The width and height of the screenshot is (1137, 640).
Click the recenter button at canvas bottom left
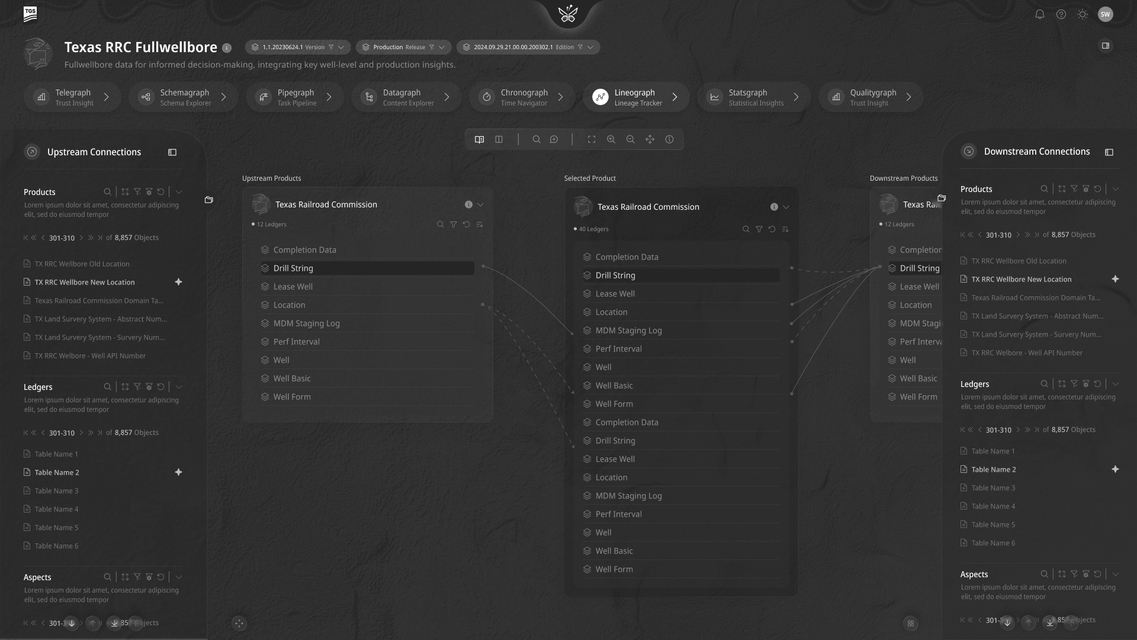tap(239, 623)
